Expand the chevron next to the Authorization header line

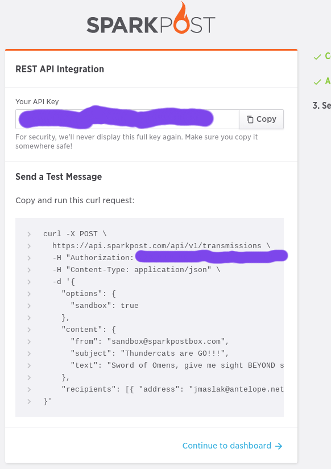[29, 258]
